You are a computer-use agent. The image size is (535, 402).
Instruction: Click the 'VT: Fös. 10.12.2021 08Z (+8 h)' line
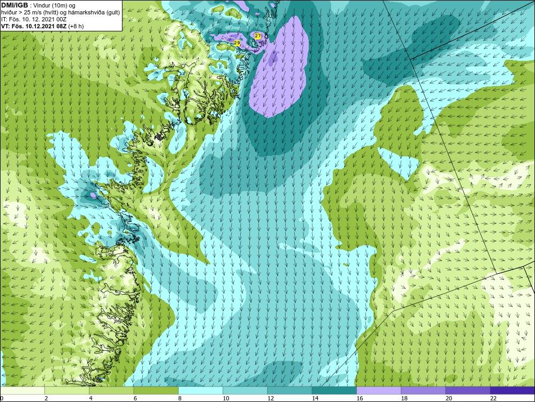43,26
